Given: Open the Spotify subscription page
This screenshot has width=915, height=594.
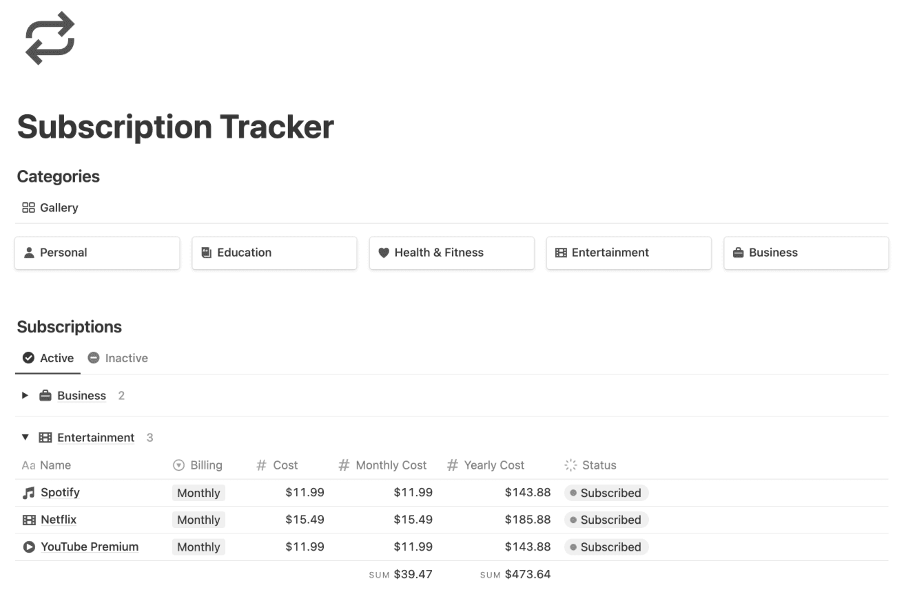Looking at the screenshot, I should click(x=61, y=492).
